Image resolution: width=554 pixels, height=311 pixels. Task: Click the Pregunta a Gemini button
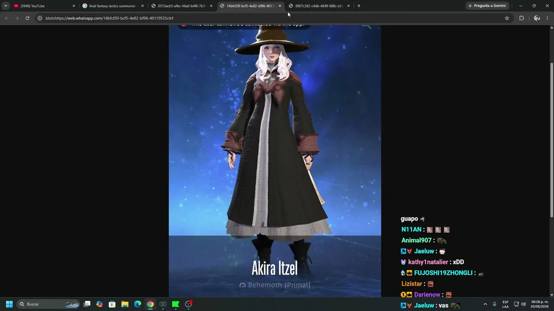click(x=487, y=6)
